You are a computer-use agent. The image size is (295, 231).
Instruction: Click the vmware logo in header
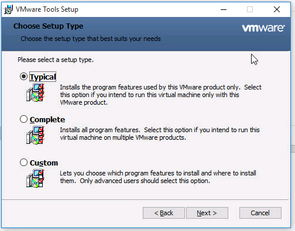tap(263, 28)
